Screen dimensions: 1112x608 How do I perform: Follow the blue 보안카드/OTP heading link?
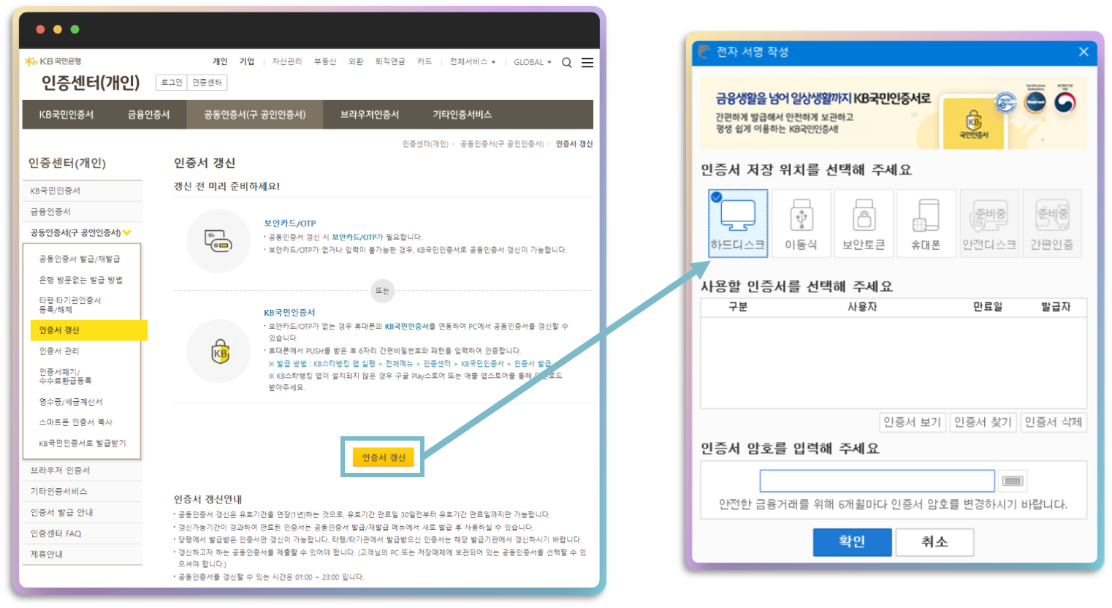pos(290,224)
